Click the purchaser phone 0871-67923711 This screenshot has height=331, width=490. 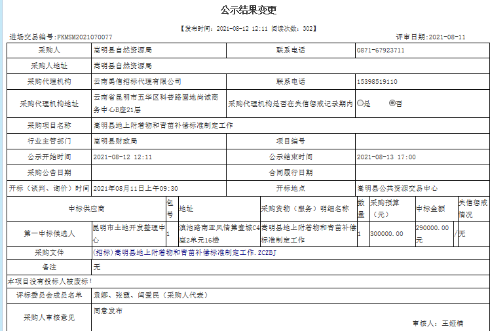point(381,50)
